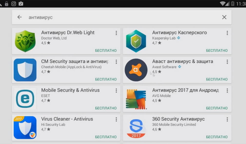Open the 360 Security 2017 icon
The image size is (246, 144).
(x=136, y=128)
